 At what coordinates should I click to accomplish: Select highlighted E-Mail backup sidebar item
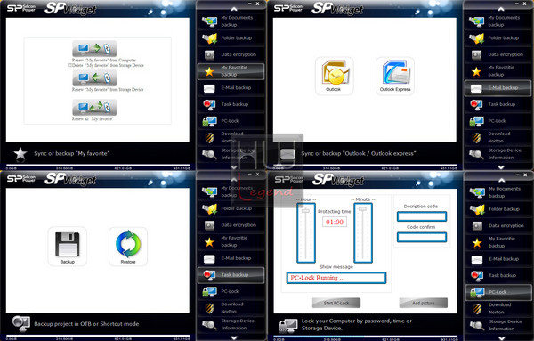point(498,88)
